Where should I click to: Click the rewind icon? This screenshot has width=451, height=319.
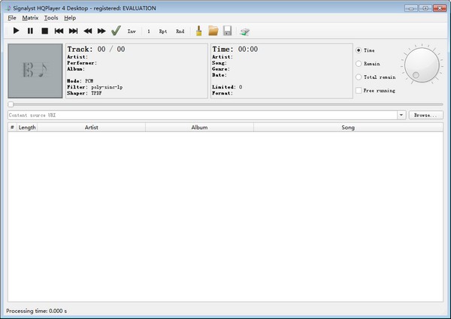(x=87, y=31)
